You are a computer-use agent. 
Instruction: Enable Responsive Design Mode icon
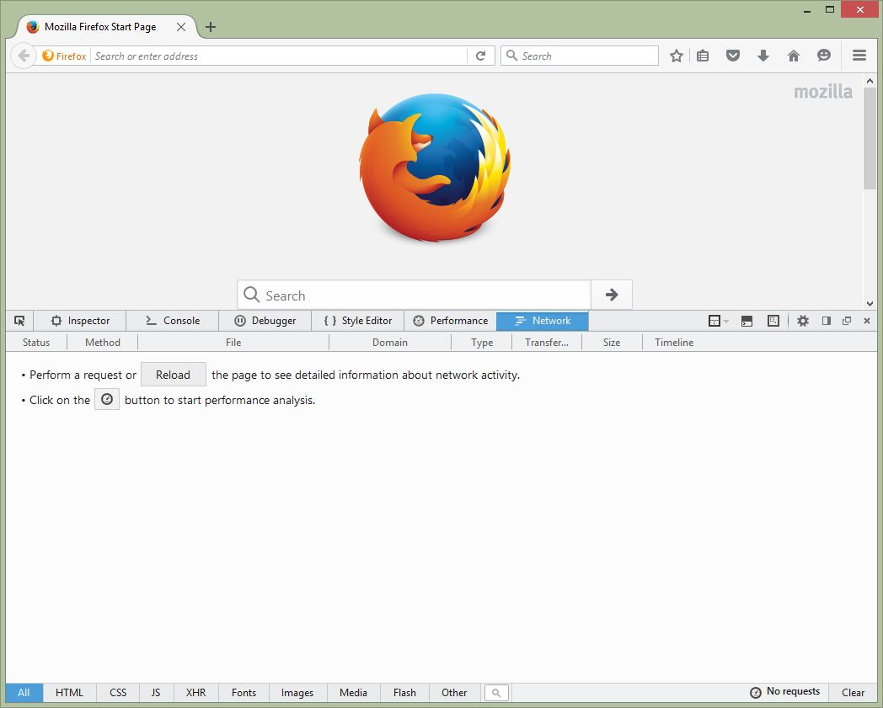pos(773,321)
